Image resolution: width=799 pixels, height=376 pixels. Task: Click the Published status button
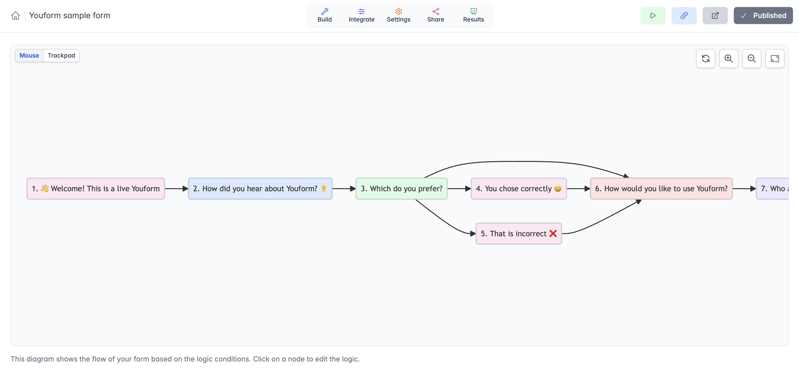pyautogui.click(x=763, y=16)
